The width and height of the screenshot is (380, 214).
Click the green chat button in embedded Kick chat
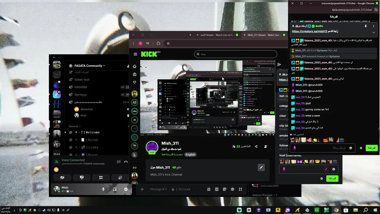coord(332,178)
